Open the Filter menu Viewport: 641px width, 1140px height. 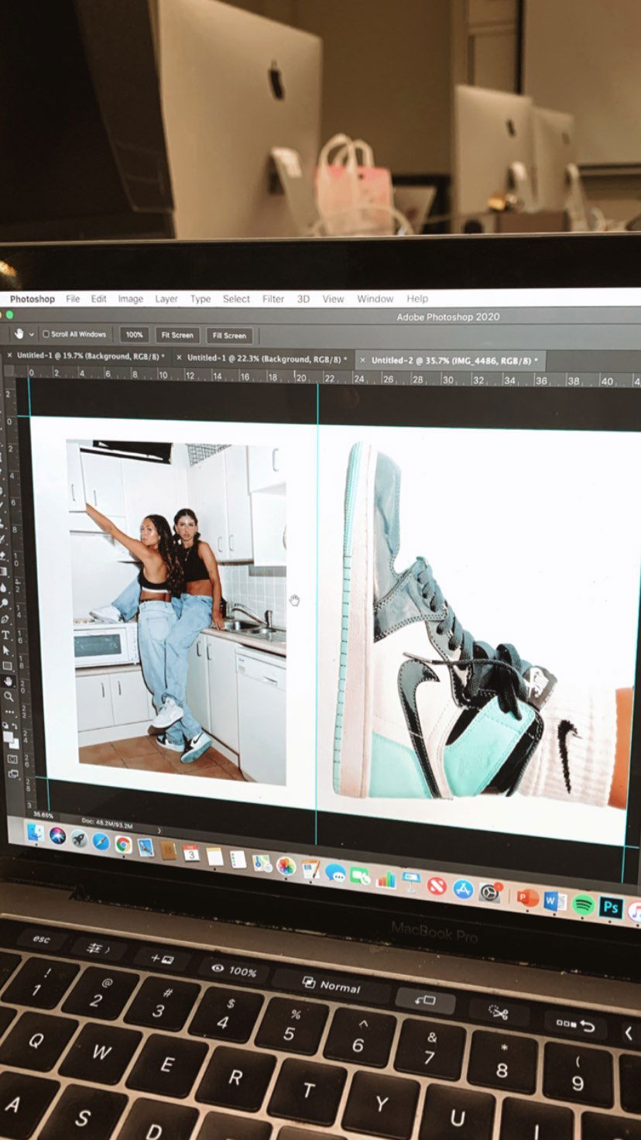273,299
